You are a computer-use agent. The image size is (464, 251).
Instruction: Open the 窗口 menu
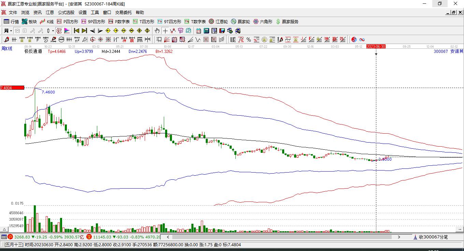107,13
